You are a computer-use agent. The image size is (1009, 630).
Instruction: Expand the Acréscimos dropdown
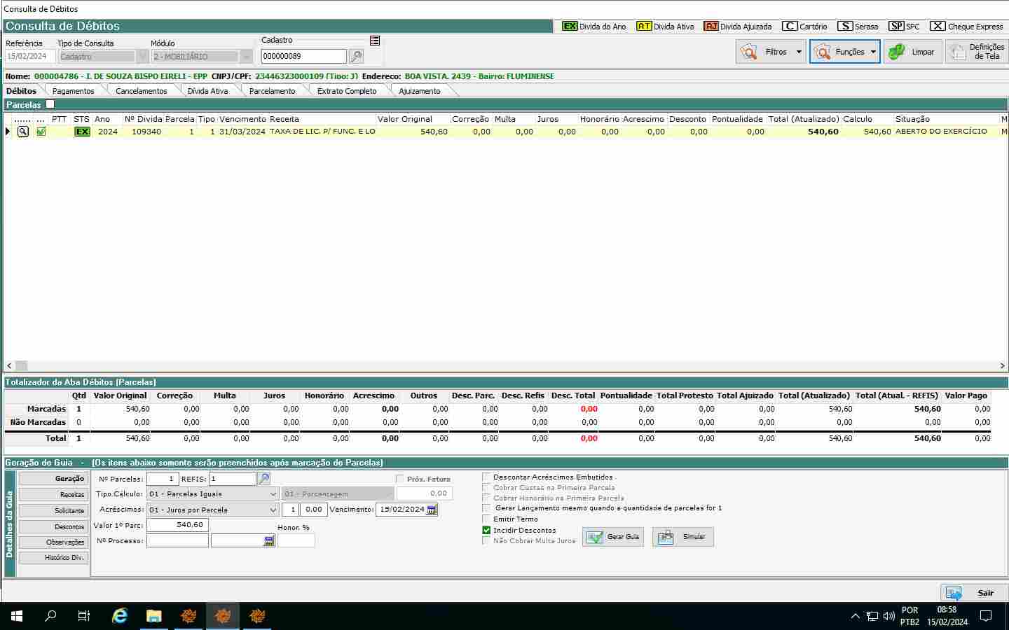[x=273, y=510]
